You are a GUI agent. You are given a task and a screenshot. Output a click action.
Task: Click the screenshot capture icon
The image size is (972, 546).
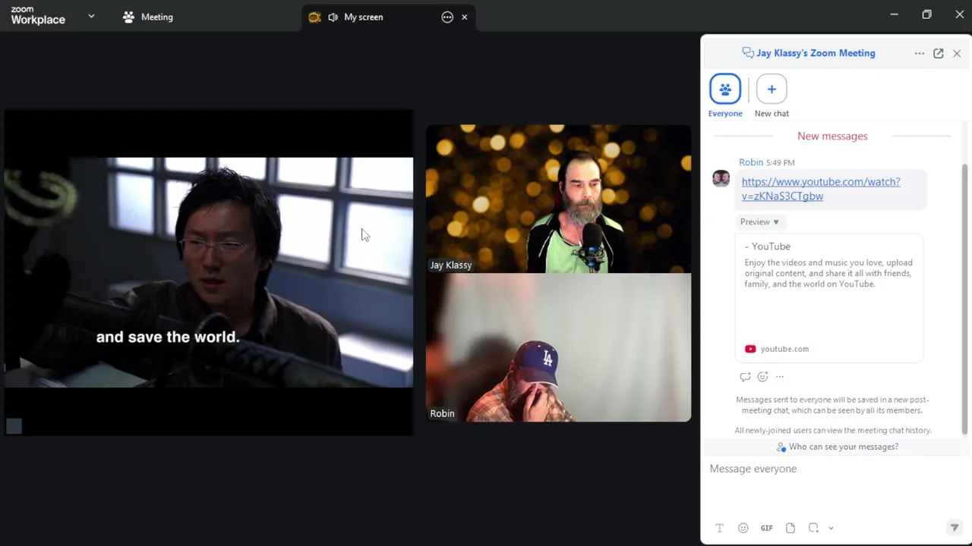coord(813,528)
